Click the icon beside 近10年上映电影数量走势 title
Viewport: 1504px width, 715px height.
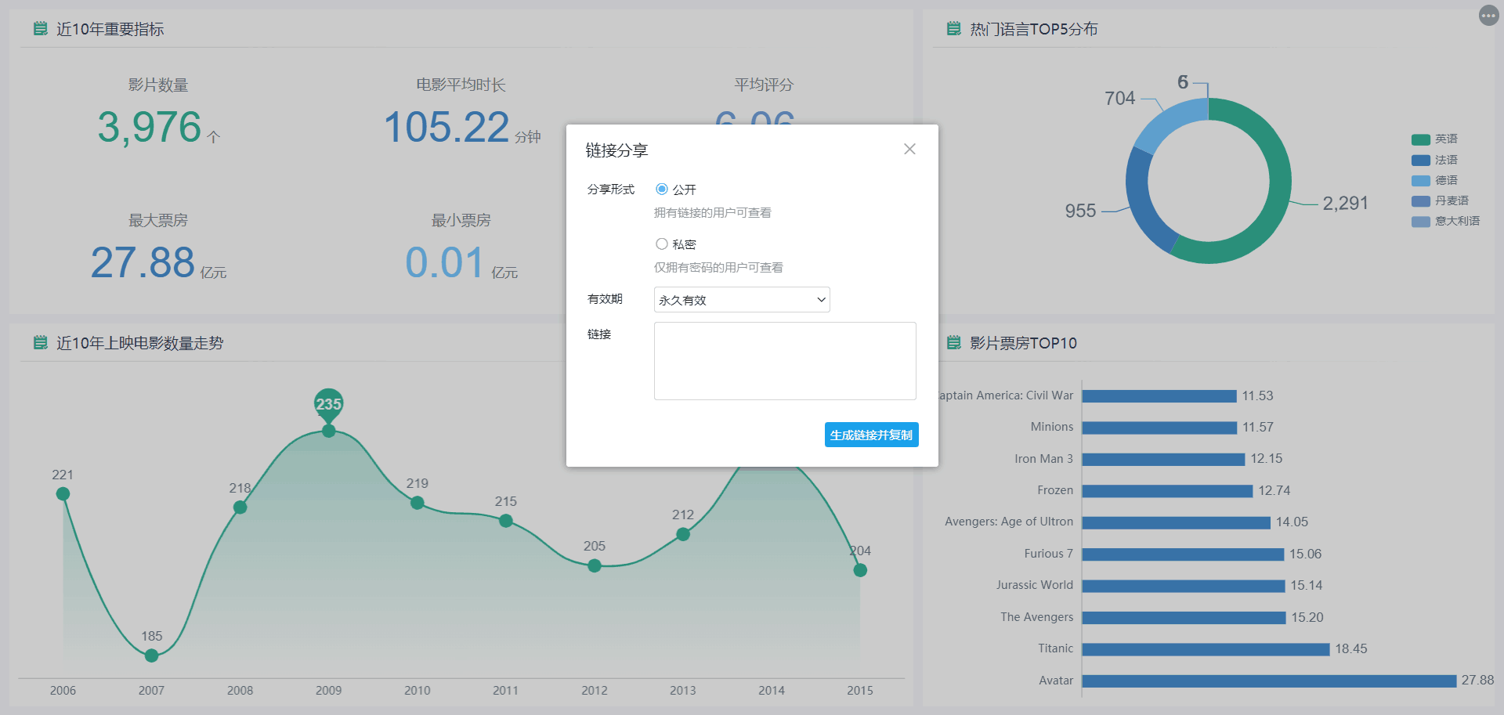(41, 343)
